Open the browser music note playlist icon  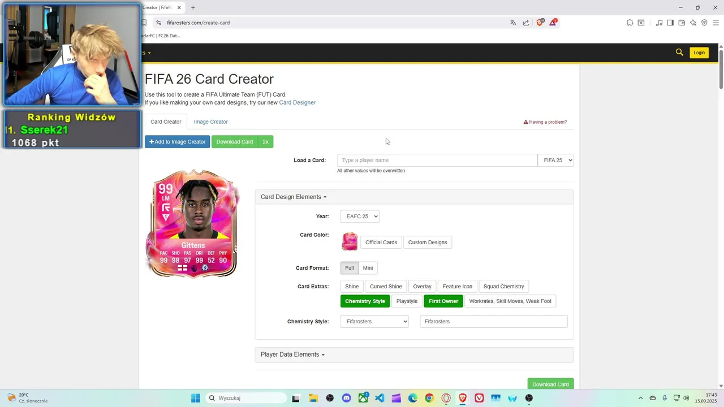659,23
